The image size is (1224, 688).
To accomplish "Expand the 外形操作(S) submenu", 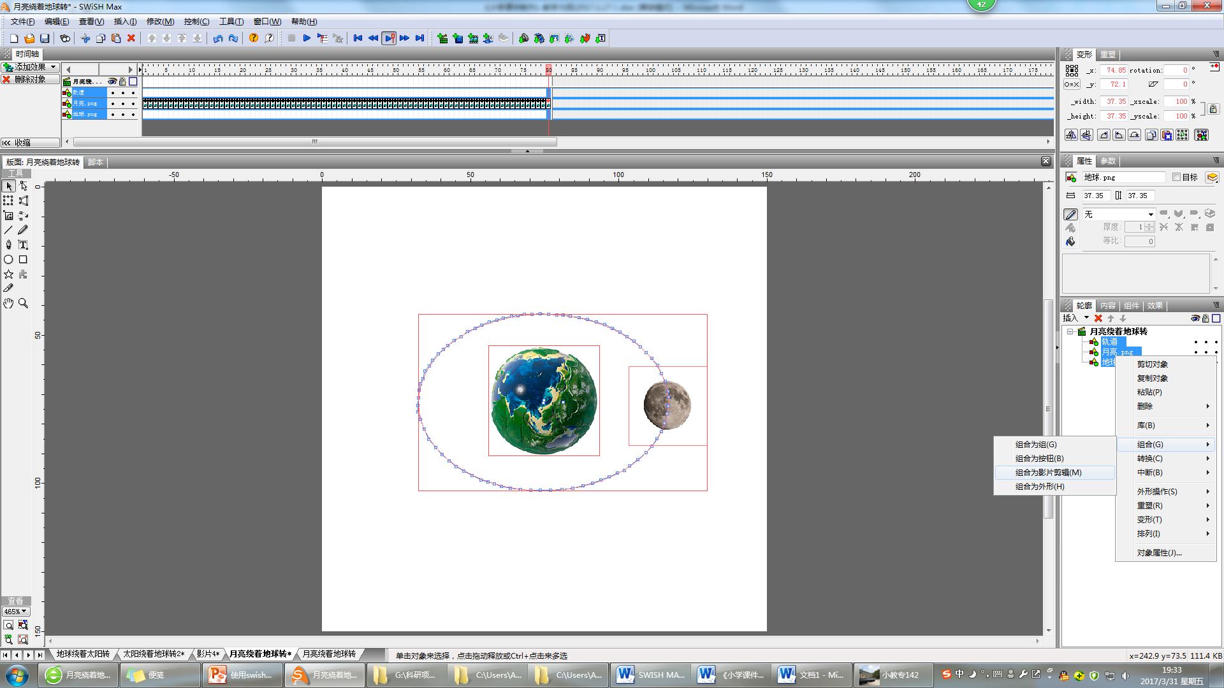I will coord(1167,491).
